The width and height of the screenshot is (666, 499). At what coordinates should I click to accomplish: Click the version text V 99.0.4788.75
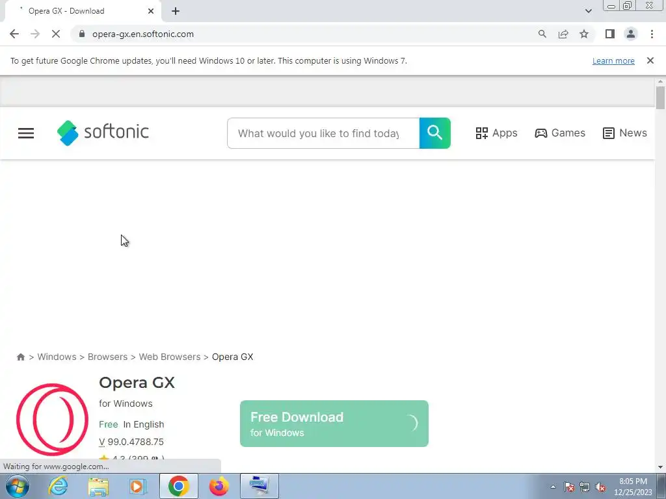(x=131, y=442)
